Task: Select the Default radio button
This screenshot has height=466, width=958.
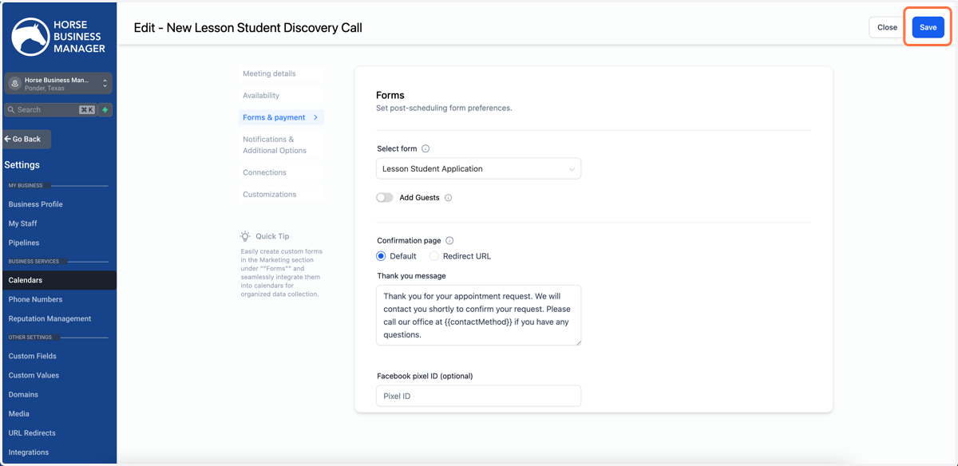Action: click(381, 256)
